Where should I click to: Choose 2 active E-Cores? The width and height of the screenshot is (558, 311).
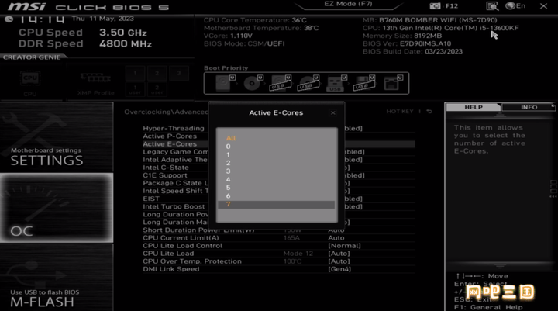[276, 163]
